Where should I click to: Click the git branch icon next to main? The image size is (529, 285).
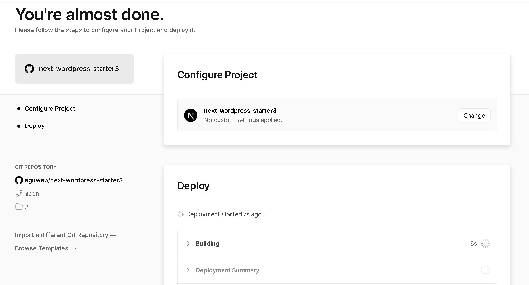[x=19, y=193]
